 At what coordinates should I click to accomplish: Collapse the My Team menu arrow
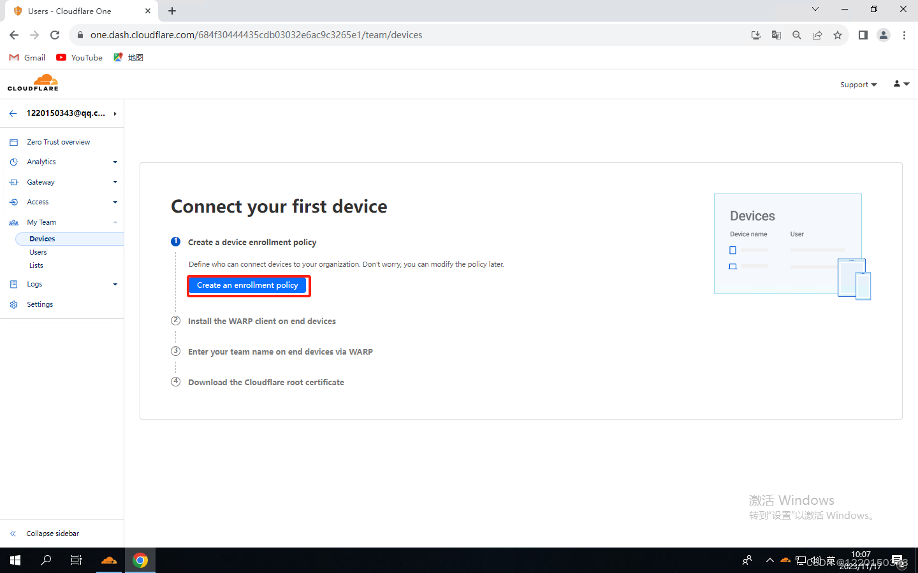click(x=115, y=222)
